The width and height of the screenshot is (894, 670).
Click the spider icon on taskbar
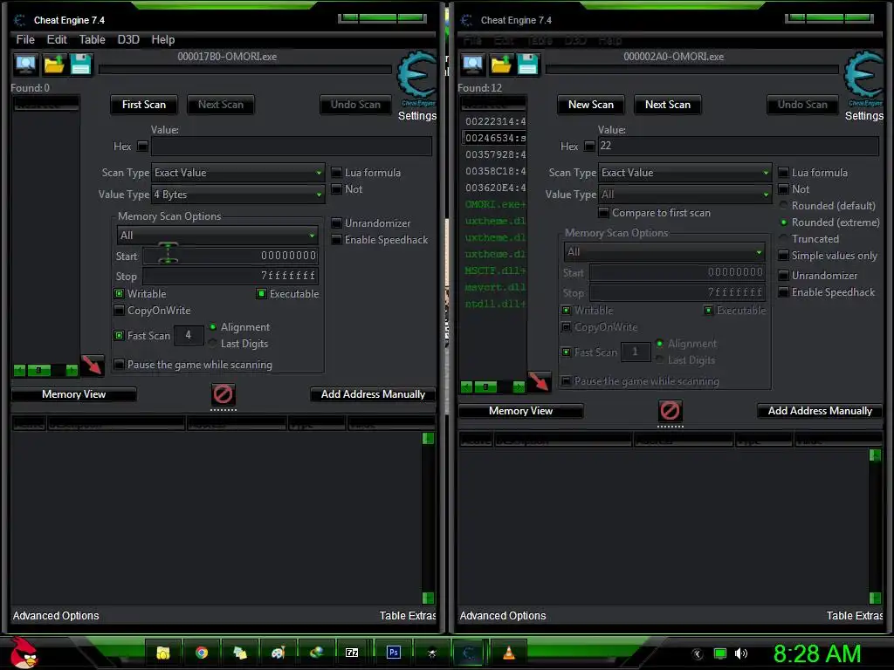click(x=431, y=653)
